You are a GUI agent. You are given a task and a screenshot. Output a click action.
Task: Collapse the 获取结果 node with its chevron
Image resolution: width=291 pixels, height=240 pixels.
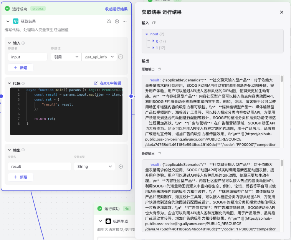pos(8,22)
